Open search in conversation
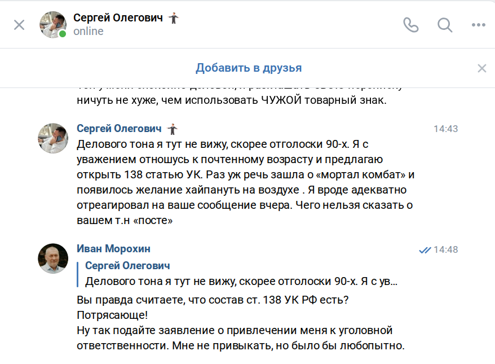 pos(445,25)
